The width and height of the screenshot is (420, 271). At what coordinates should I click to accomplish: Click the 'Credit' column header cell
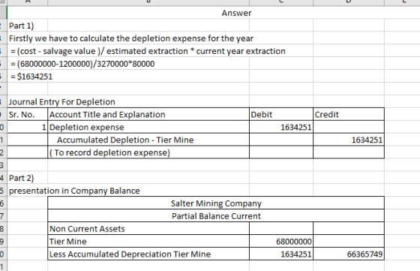[x=349, y=114]
